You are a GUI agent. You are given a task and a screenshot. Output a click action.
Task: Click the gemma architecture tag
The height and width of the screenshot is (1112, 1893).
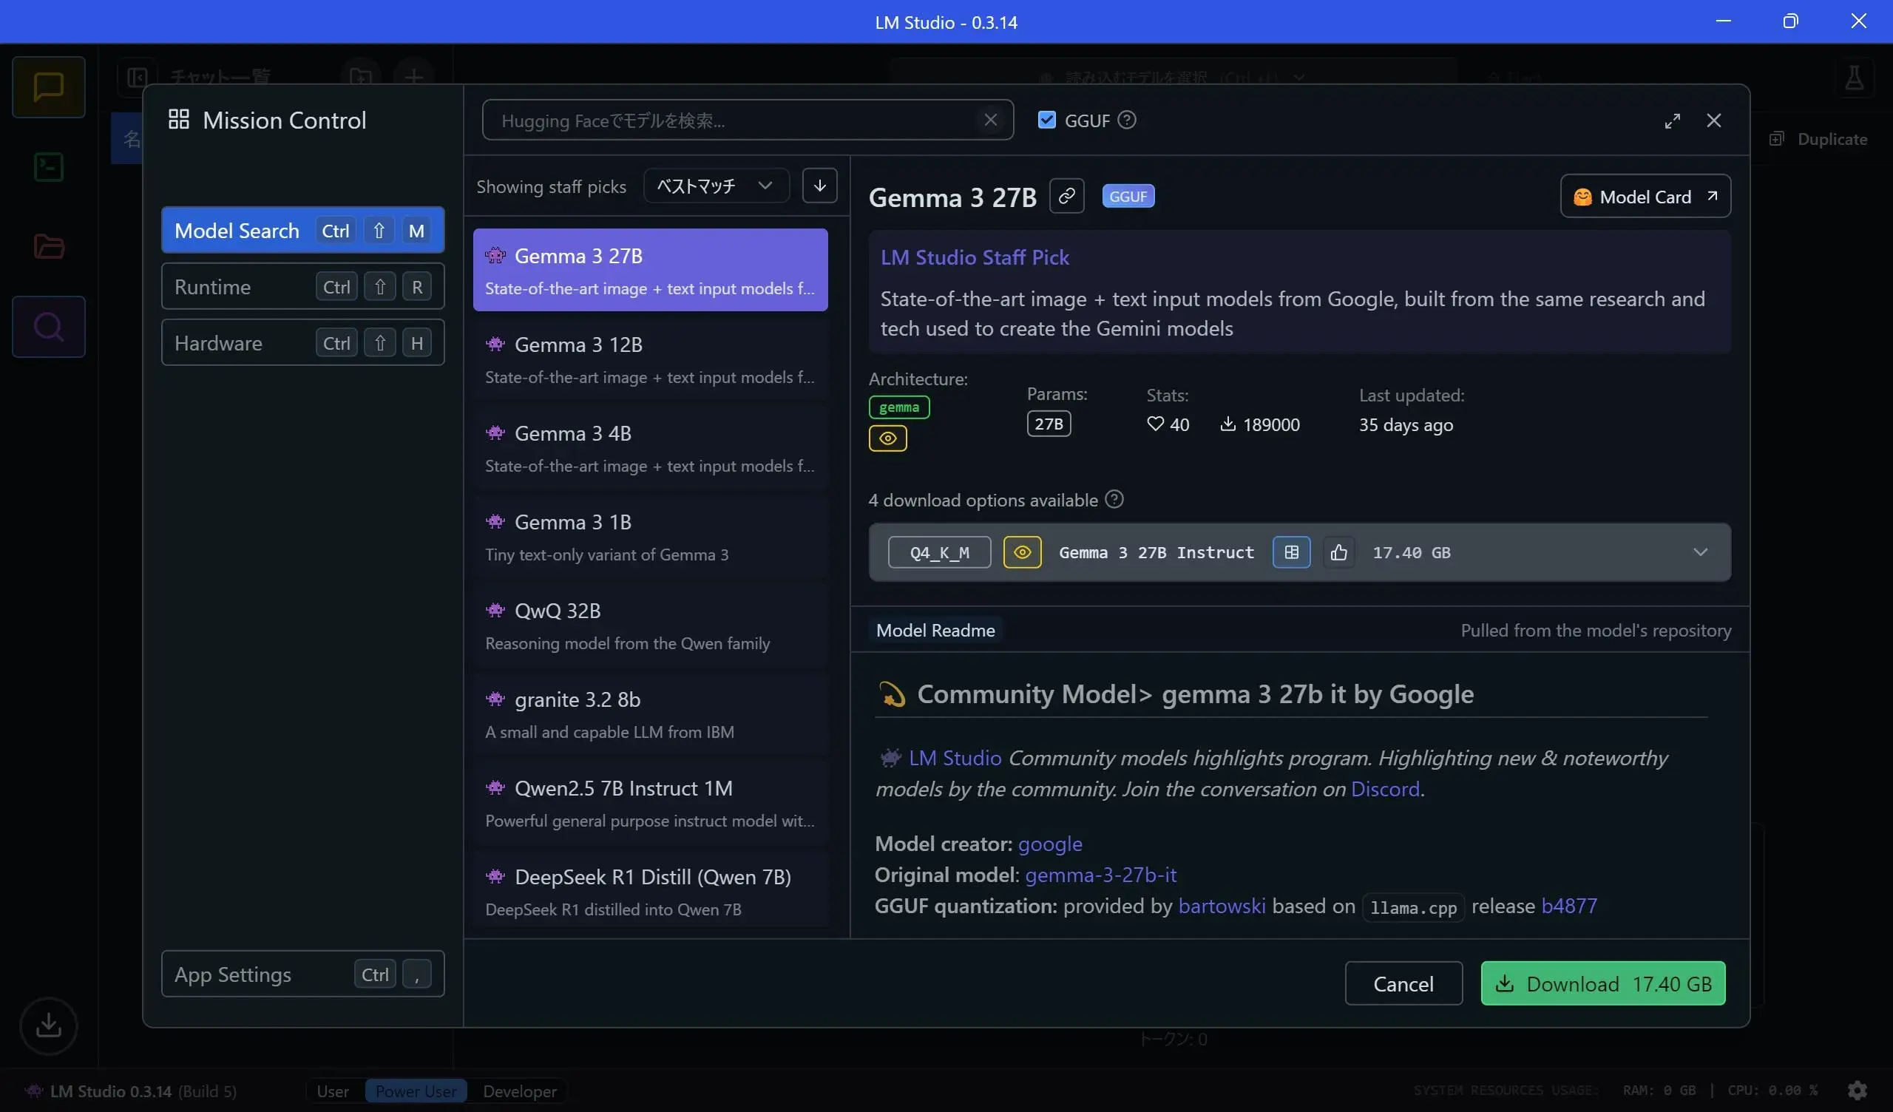click(x=899, y=407)
